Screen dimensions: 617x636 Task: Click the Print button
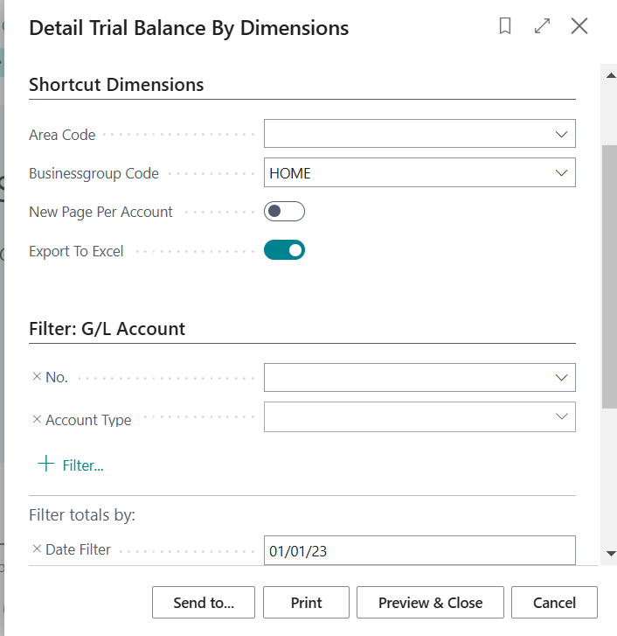tap(306, 603)
